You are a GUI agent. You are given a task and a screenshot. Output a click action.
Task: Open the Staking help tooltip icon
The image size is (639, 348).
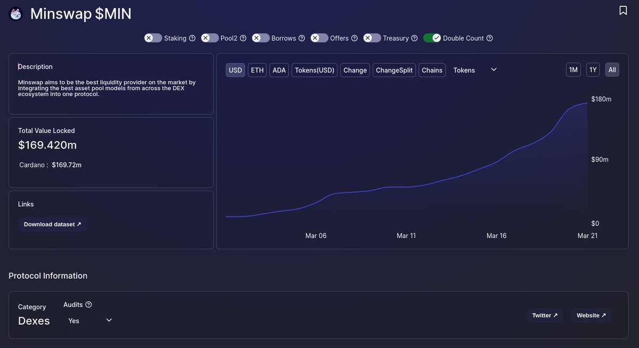(x=192, y=38)
